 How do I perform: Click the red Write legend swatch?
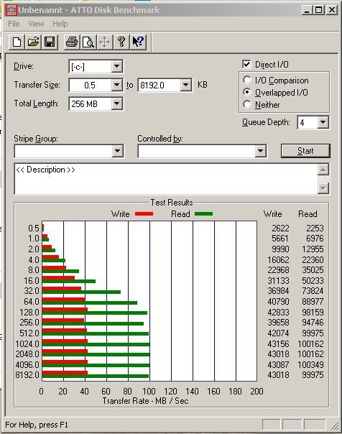click(144, 213)
